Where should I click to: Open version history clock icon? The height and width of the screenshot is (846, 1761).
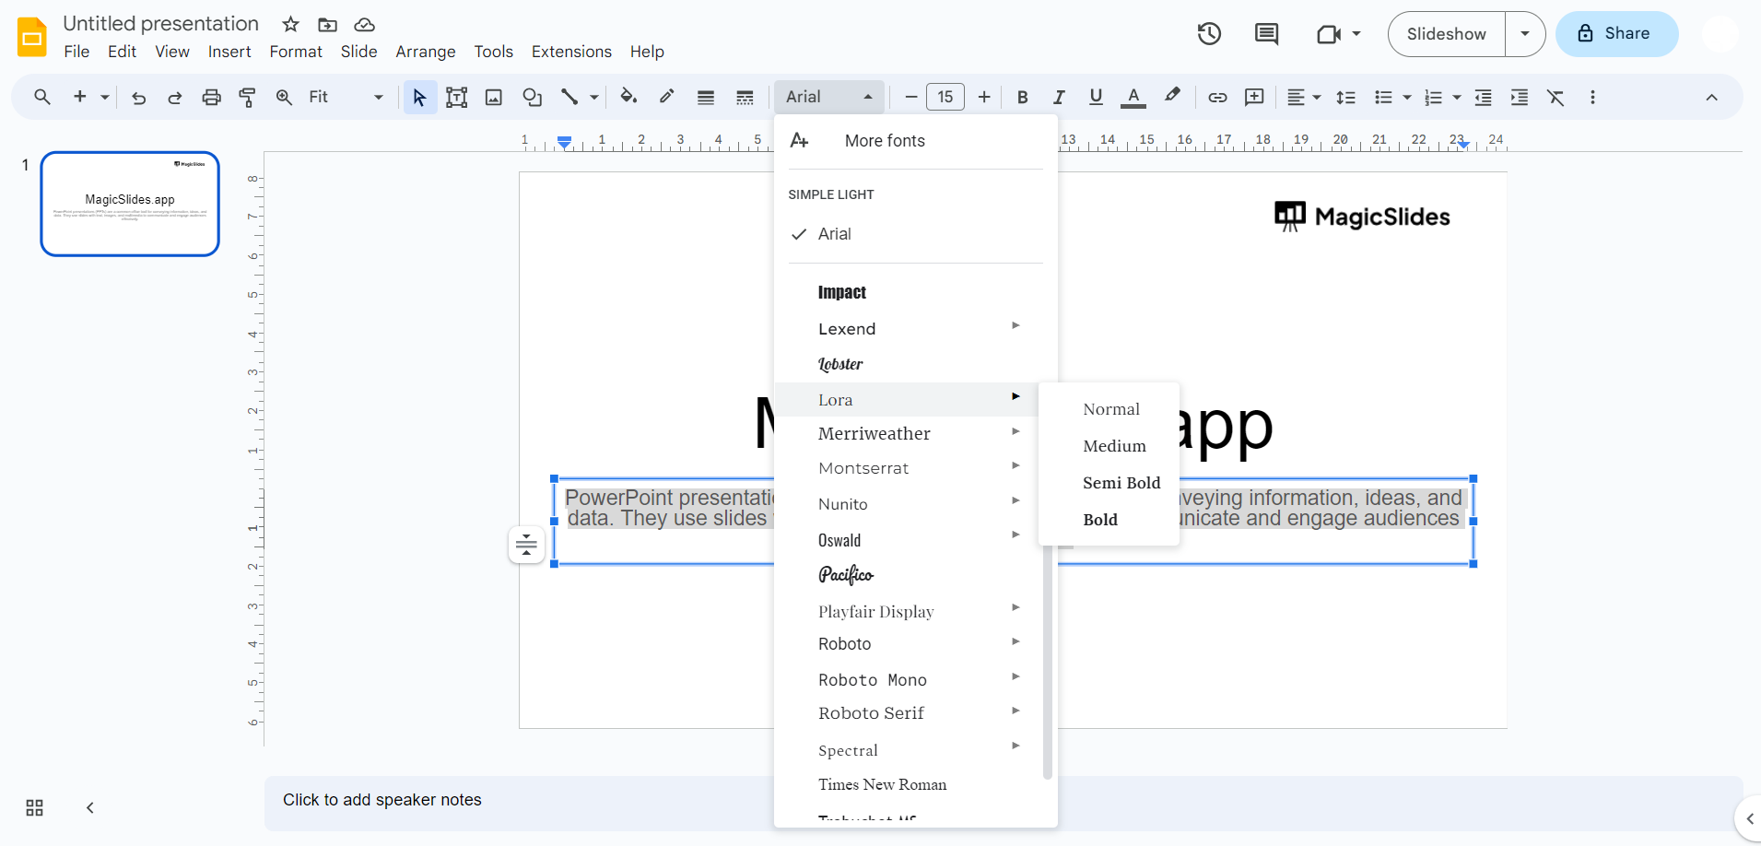[1209, 34]
